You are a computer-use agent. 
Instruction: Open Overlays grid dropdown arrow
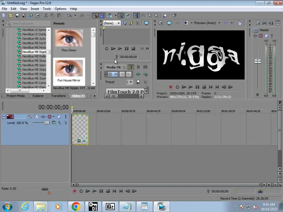point(232,23)
